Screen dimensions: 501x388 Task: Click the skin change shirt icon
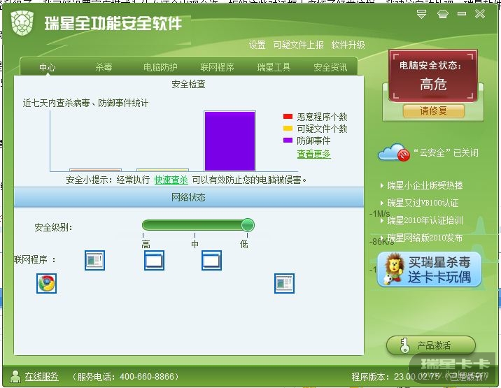coord(442,14)
